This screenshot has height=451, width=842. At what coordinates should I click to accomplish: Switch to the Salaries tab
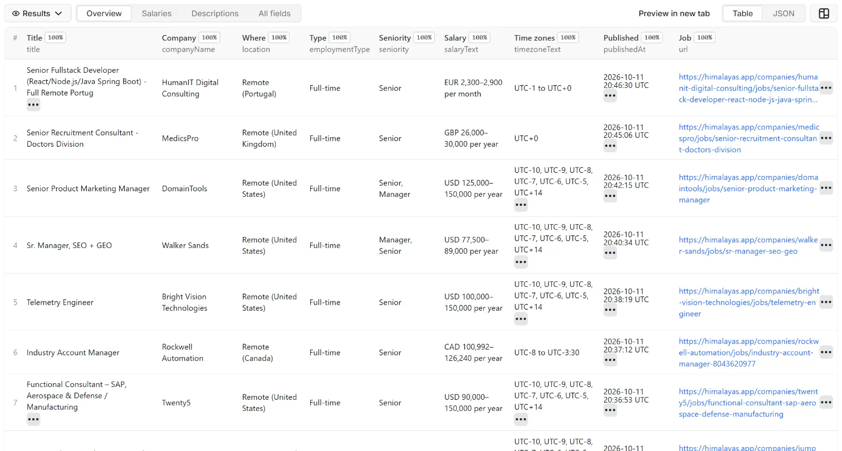pos(156,13)
